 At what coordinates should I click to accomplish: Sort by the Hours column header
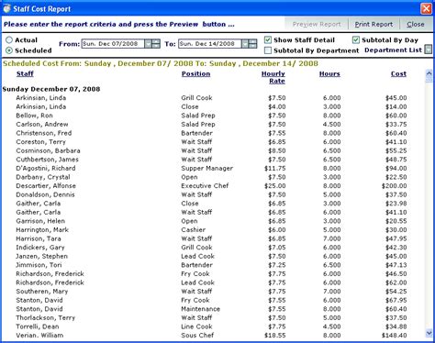point(329,73)
